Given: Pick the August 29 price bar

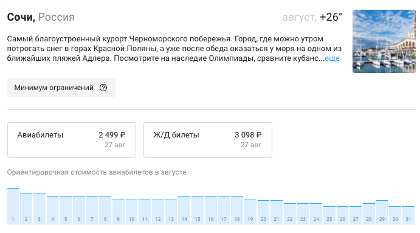Looking at the screenshot, I should pyautogui.click(x=382, y=212).
